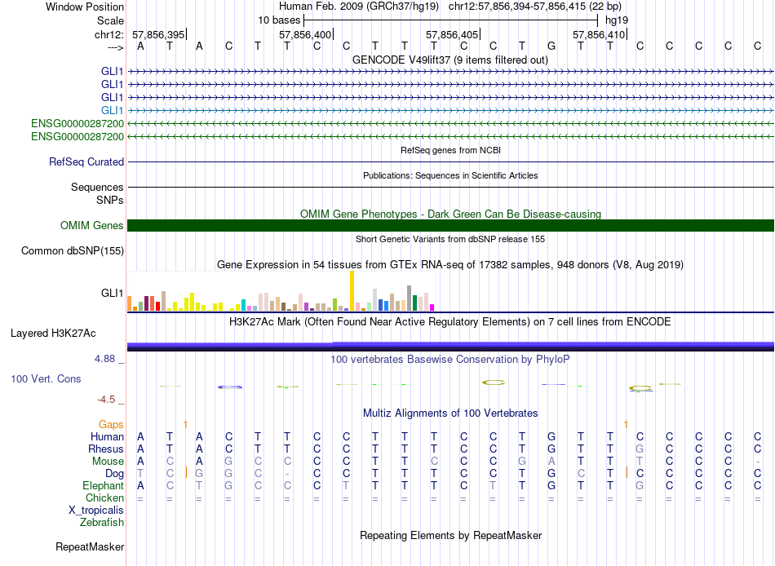
Task: Click the sequence direction arrow '--->'
Action: pyautogui.click(x=116, y=47)
